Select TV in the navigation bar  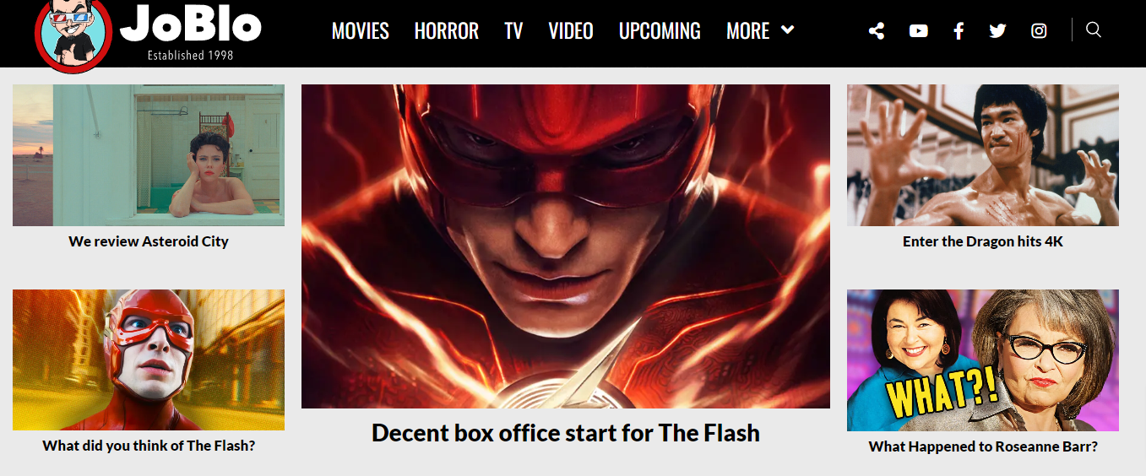coord(513,31)
